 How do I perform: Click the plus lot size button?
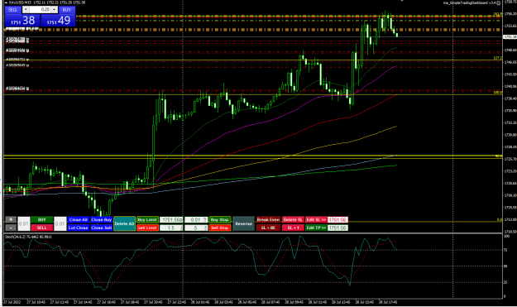[11, 219]
